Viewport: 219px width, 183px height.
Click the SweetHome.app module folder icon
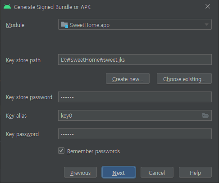64,25
